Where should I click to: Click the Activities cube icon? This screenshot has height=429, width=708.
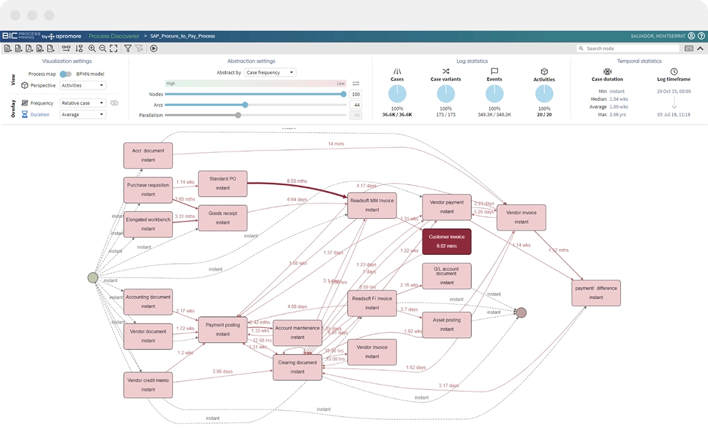544,71
